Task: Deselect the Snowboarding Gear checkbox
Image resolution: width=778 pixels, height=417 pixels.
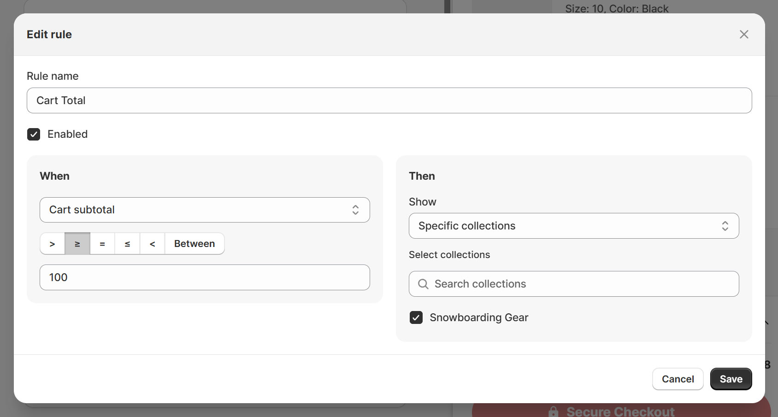Action: 416,317
